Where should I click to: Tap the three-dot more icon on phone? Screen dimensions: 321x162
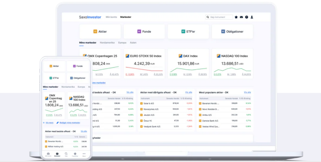pos(84,154)
